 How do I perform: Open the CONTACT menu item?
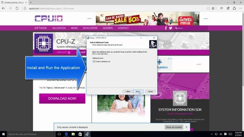point(123,28)
